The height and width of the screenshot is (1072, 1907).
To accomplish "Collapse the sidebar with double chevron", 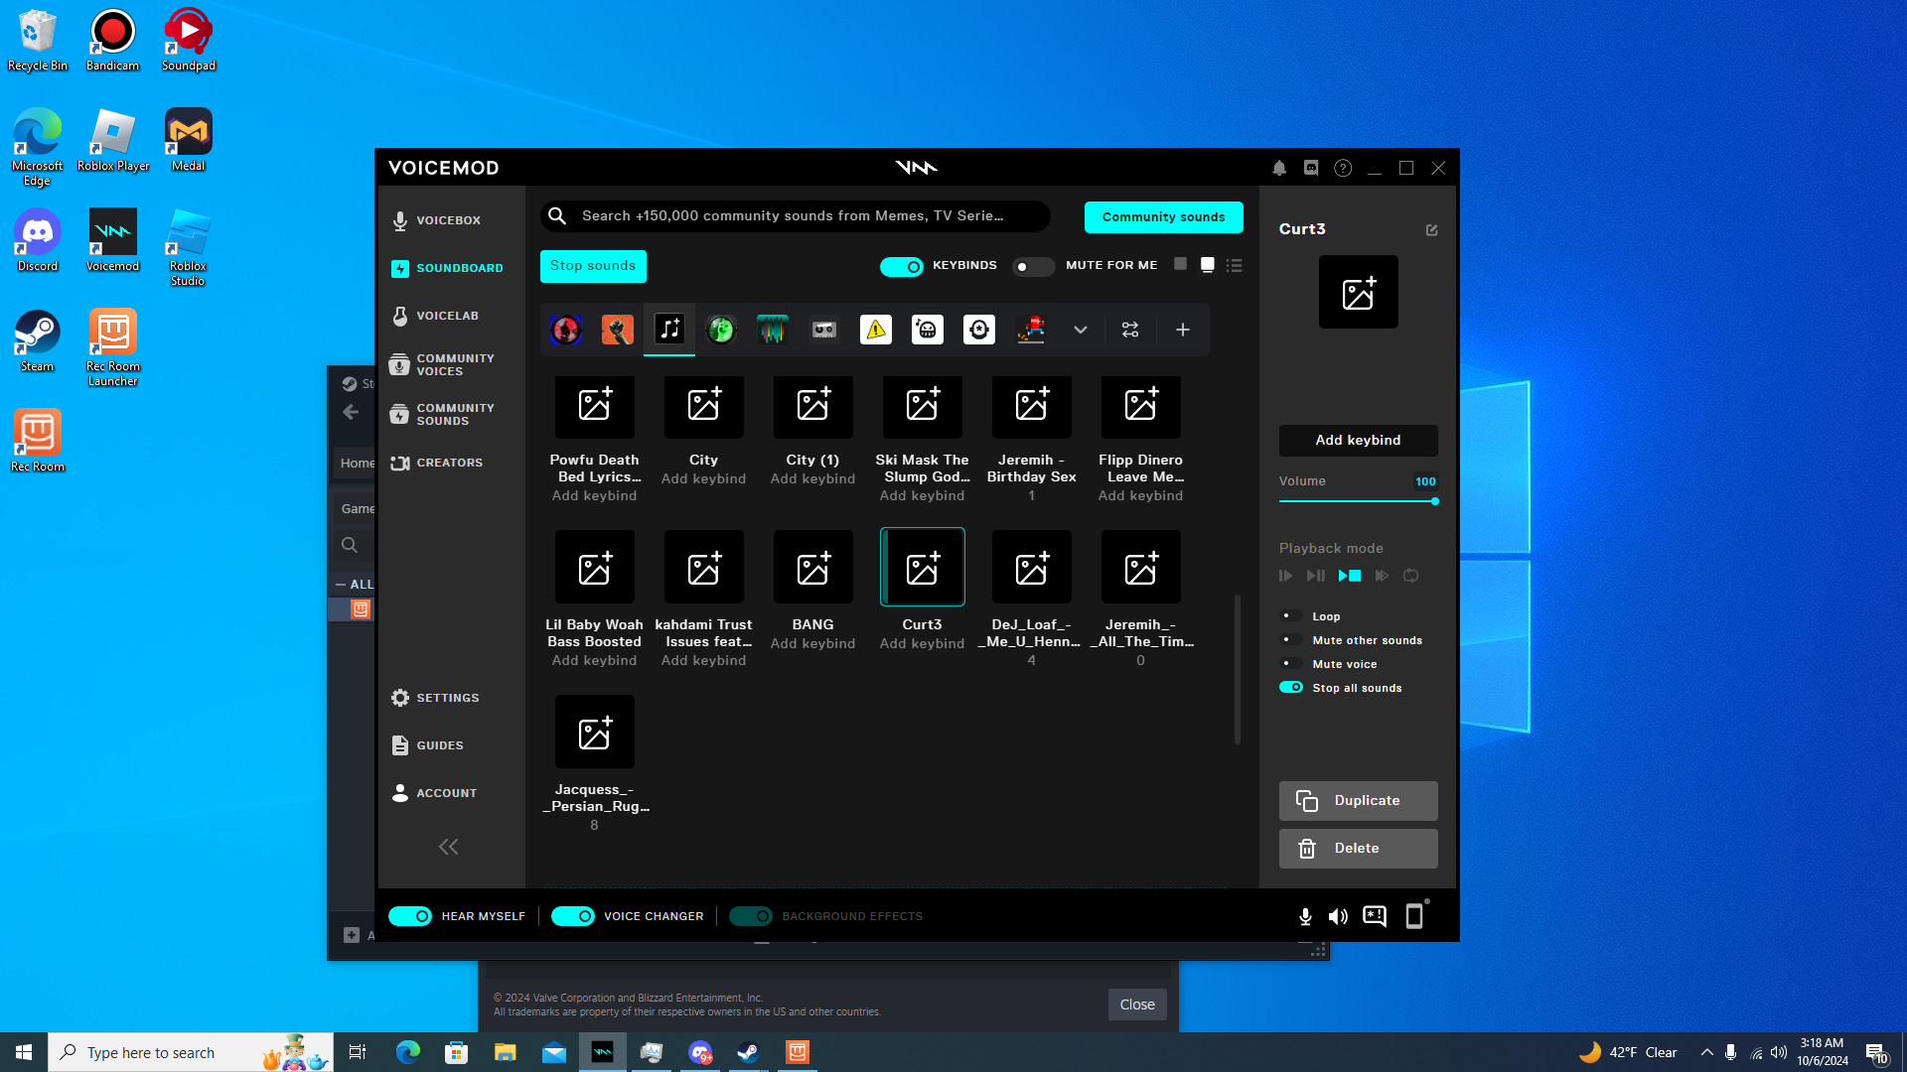I will (448, 847).
